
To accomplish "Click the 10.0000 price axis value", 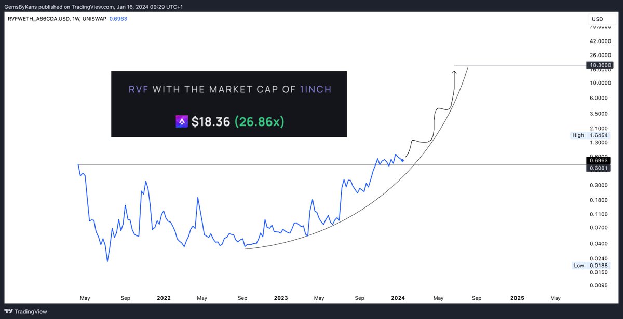I will click(601, 83).
